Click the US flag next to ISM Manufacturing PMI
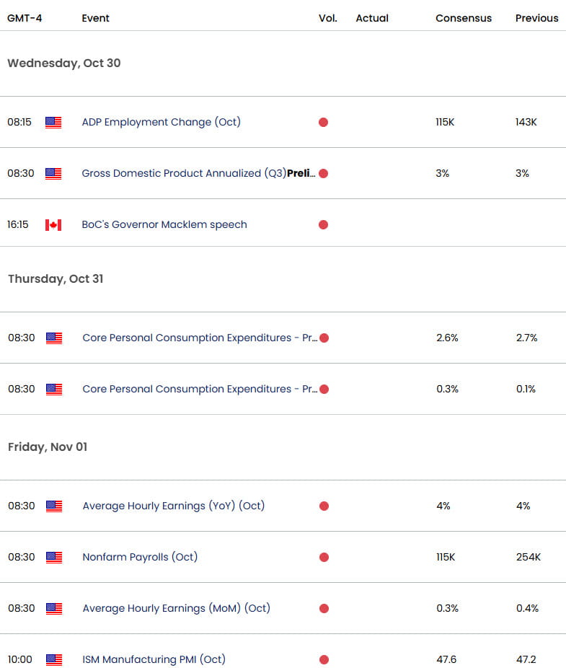This screenshot has width=566, height=668. point(53,659)
